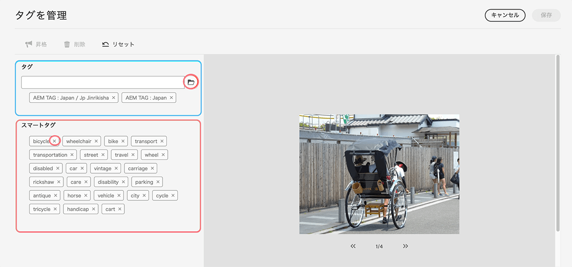Focus the タグ text input field
The image size is (572, 267).
click(103, 82)
